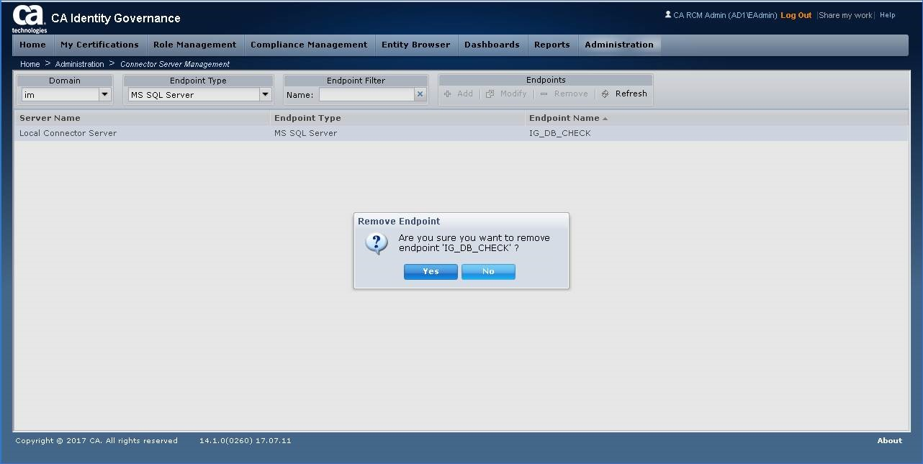Click the version text 14.1.0(0260) 17.07.11

246,441
